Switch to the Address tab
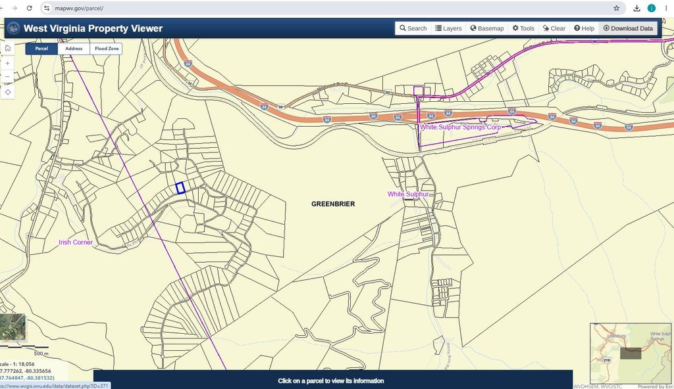The width and height of the screenshot is (674, 389). pos(74,49)
